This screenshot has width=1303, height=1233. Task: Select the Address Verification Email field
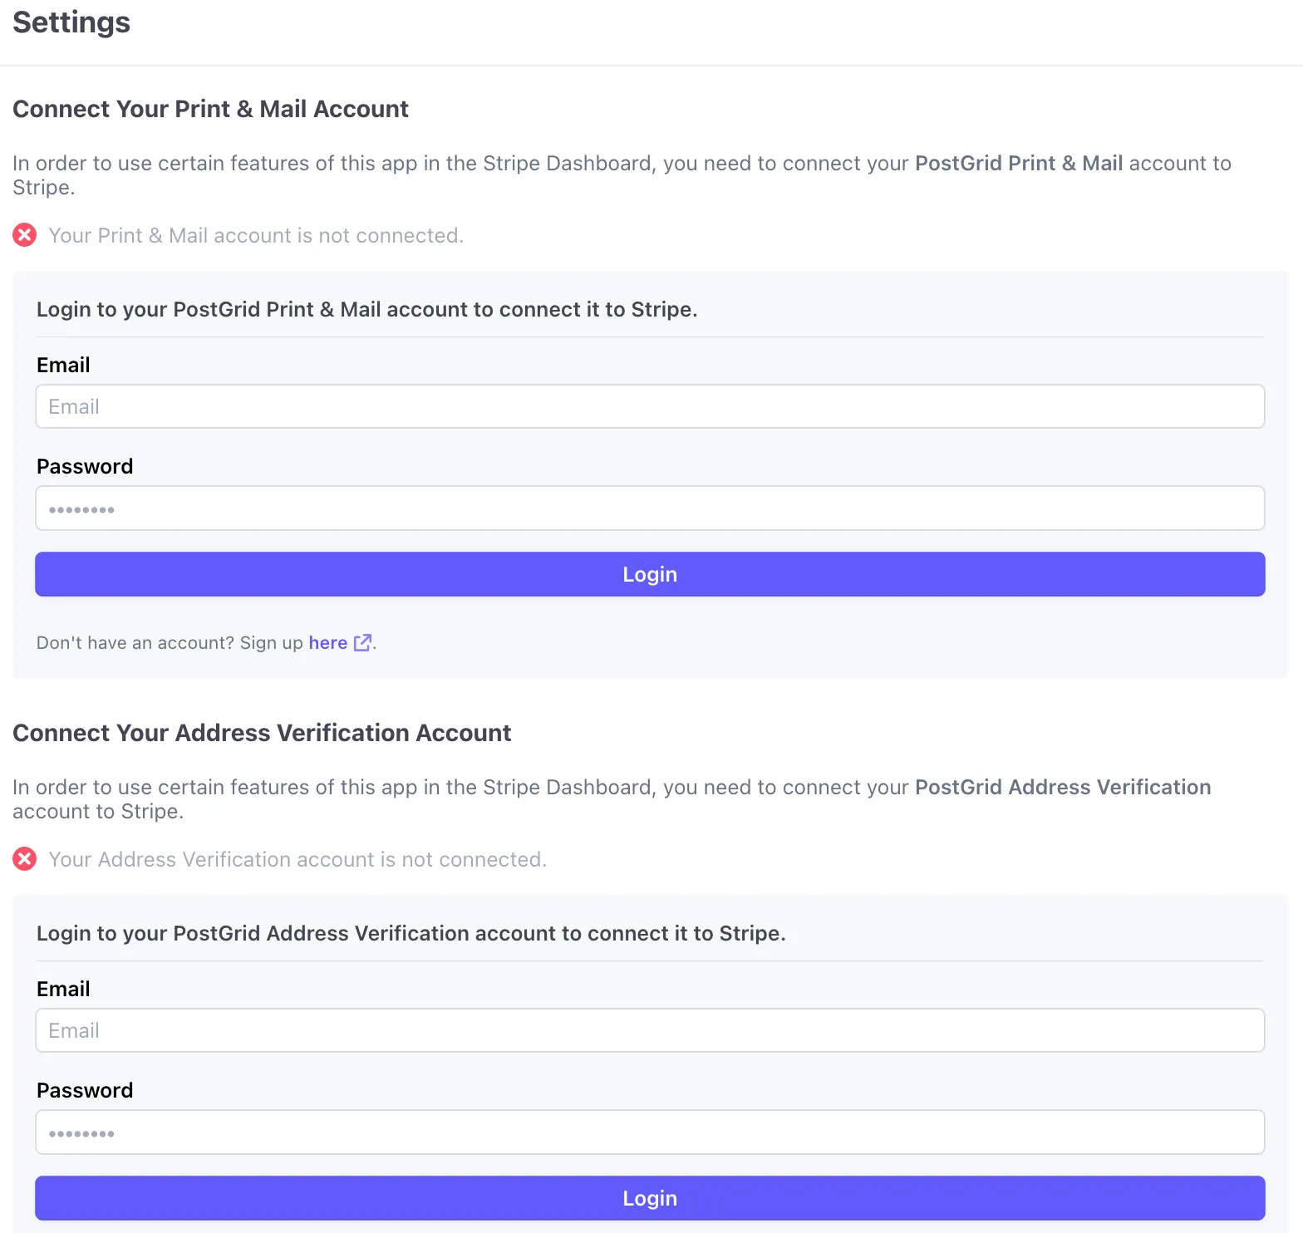coord(648,1030)
